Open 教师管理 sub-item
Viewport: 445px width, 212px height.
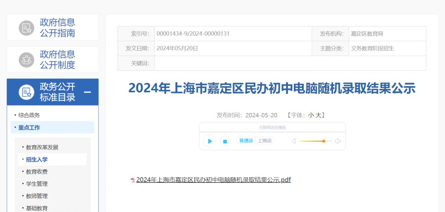tap(37, 196)
